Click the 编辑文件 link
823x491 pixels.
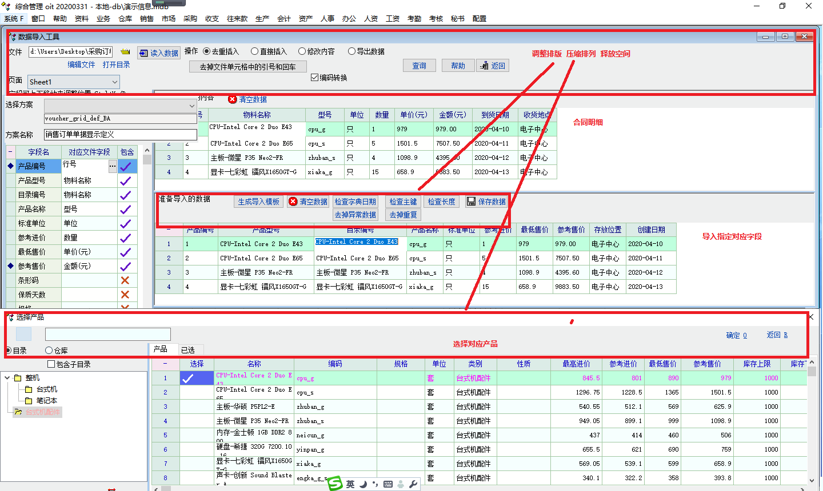coord(81,65)
